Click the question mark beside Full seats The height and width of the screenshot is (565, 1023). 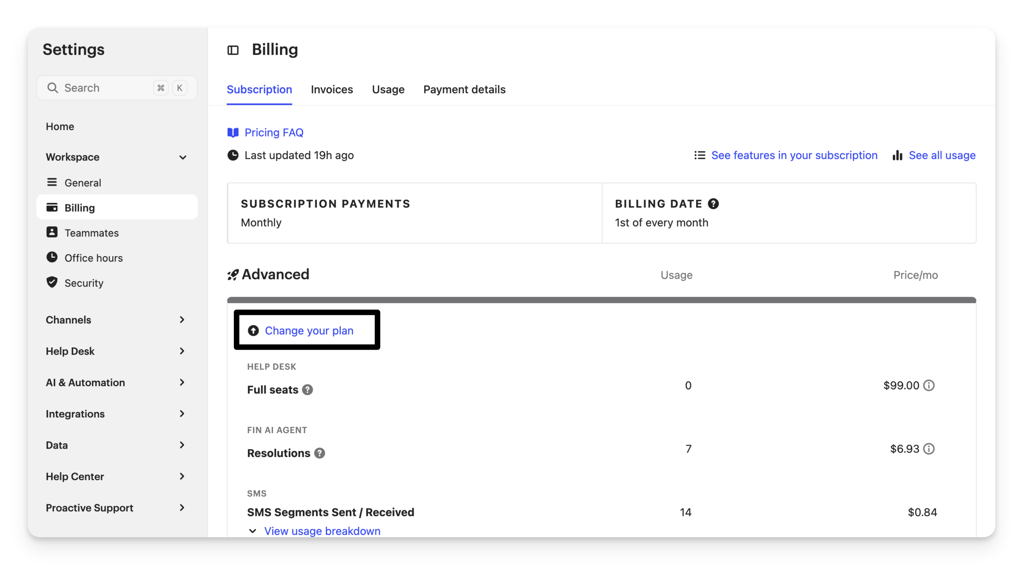click(308, 390)
